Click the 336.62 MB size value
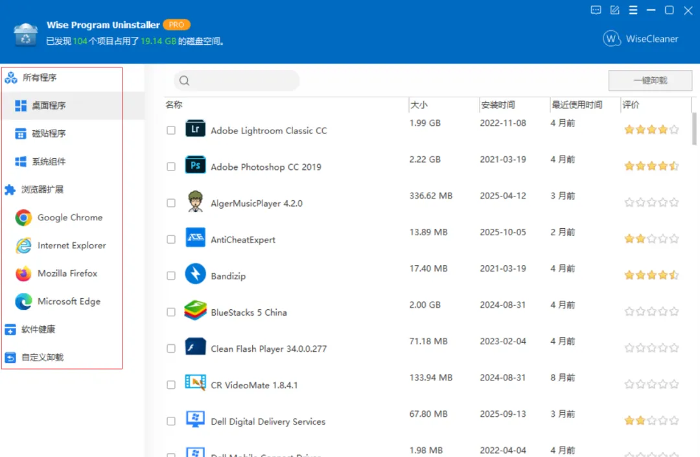Image resolution: width=700 pixels, height=457 pixels. coord(431,196)
